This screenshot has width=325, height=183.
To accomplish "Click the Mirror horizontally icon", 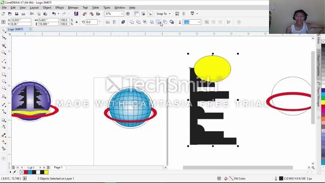I will [x=108, y=22].
